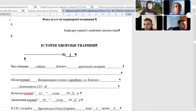This screenshot has width=196, height=111.
Task: Show previous participants with the left gallery arrow
Action: [x=138, y=15]
